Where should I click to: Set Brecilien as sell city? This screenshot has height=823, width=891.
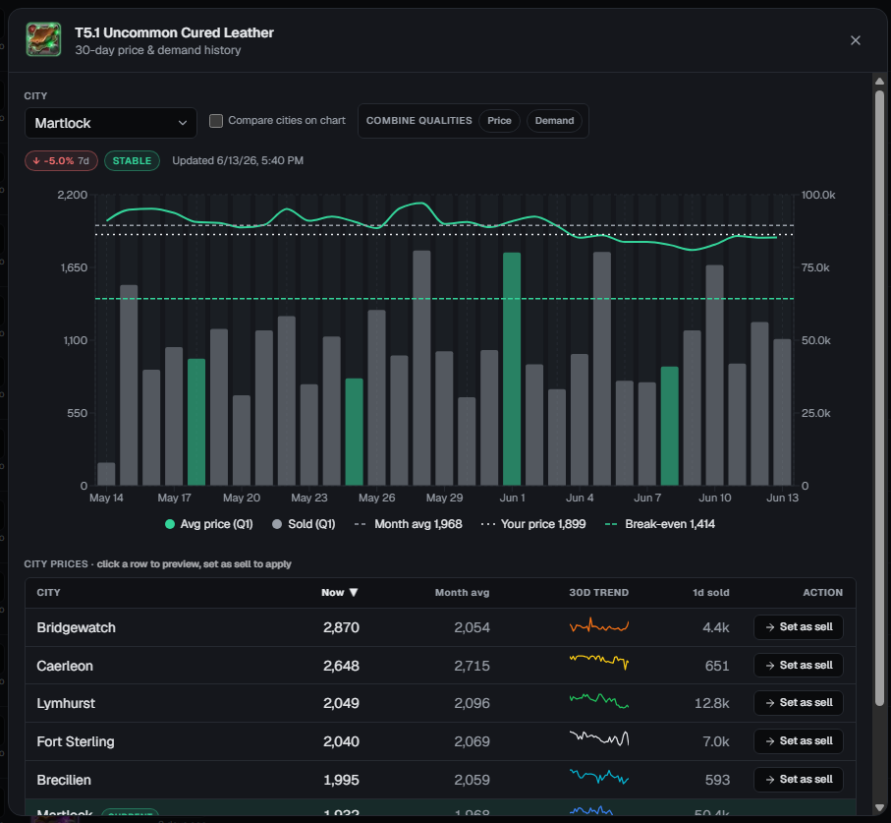point(799,779)
